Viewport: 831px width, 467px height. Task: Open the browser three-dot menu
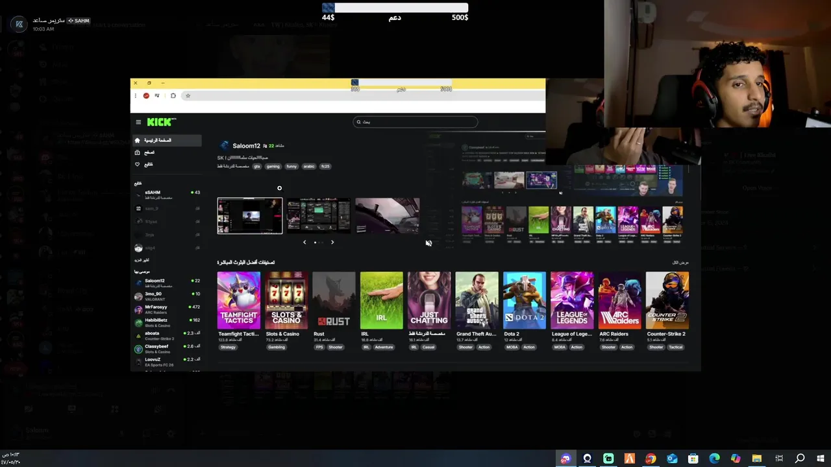click(x=135, y=95)
